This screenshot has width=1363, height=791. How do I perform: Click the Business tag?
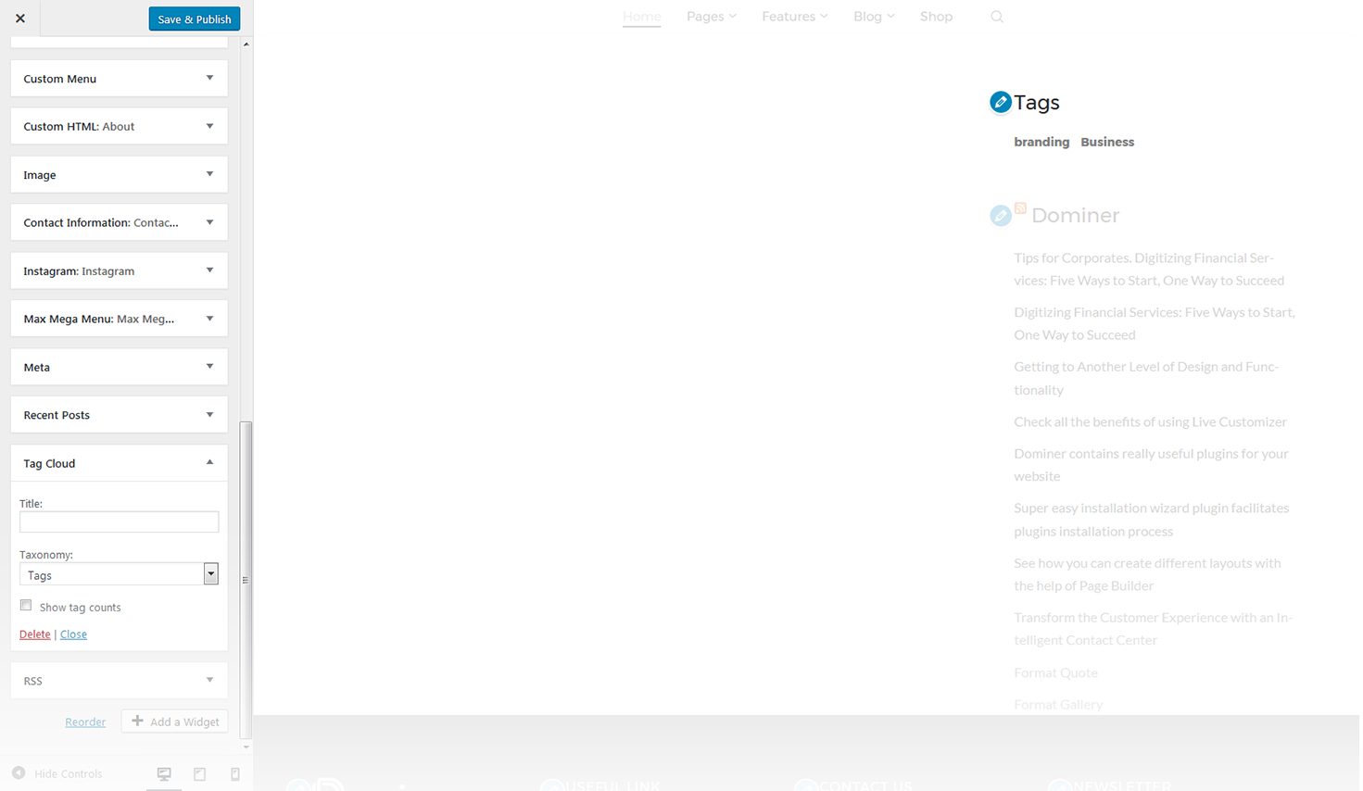pos(1107,142)
